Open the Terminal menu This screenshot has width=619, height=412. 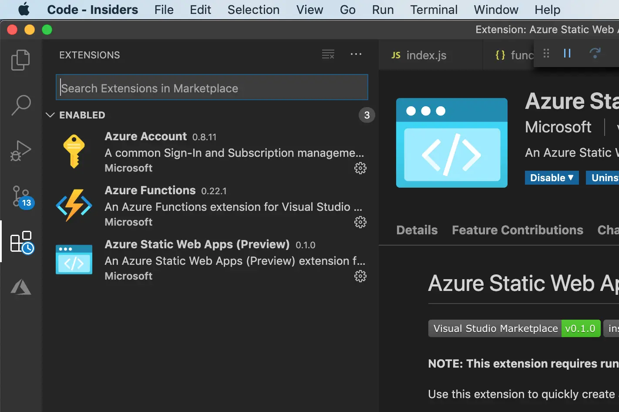434,10
